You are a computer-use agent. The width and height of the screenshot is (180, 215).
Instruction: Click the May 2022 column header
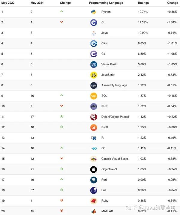[x=8, y=3]
